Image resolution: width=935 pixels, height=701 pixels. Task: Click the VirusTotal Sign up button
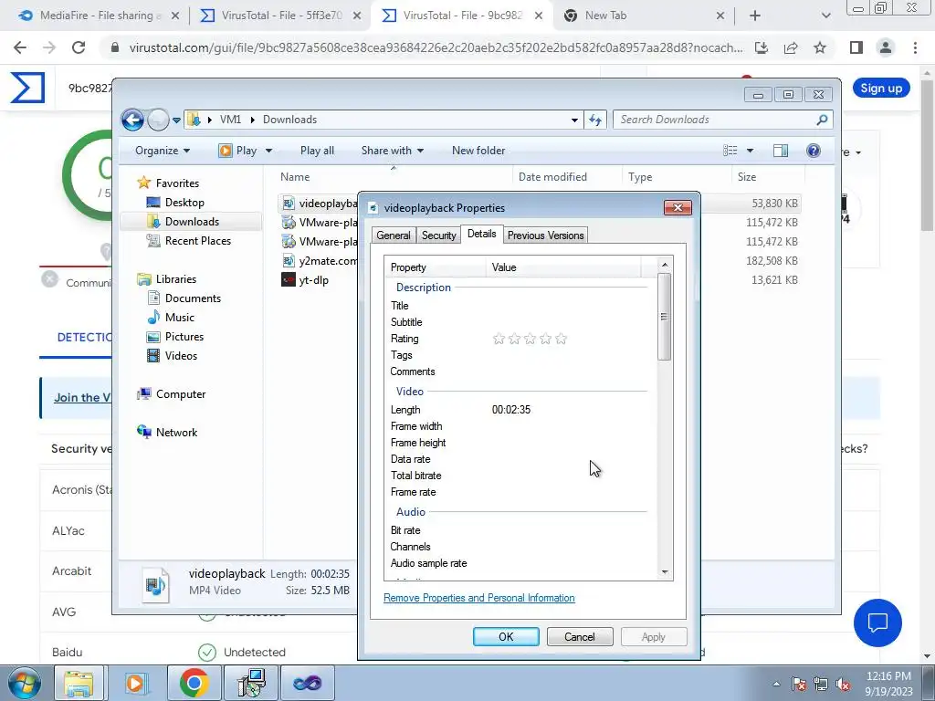881,89
